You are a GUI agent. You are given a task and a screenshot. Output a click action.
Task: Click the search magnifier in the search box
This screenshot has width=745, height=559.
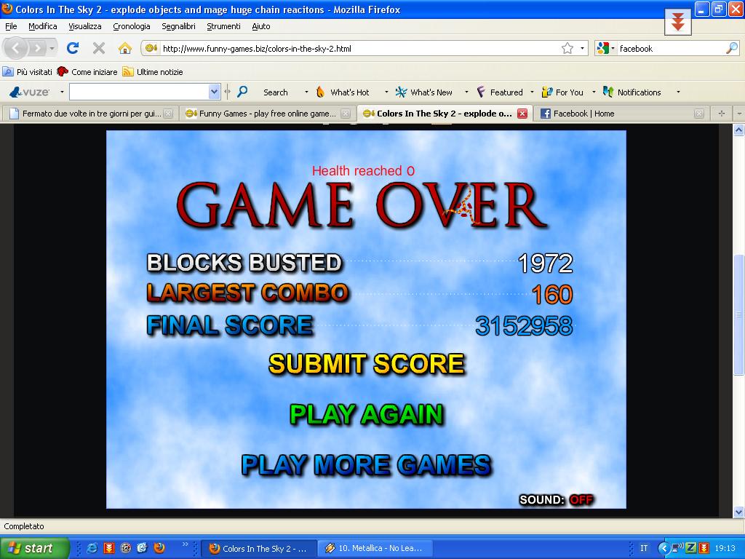coord(732,48)
